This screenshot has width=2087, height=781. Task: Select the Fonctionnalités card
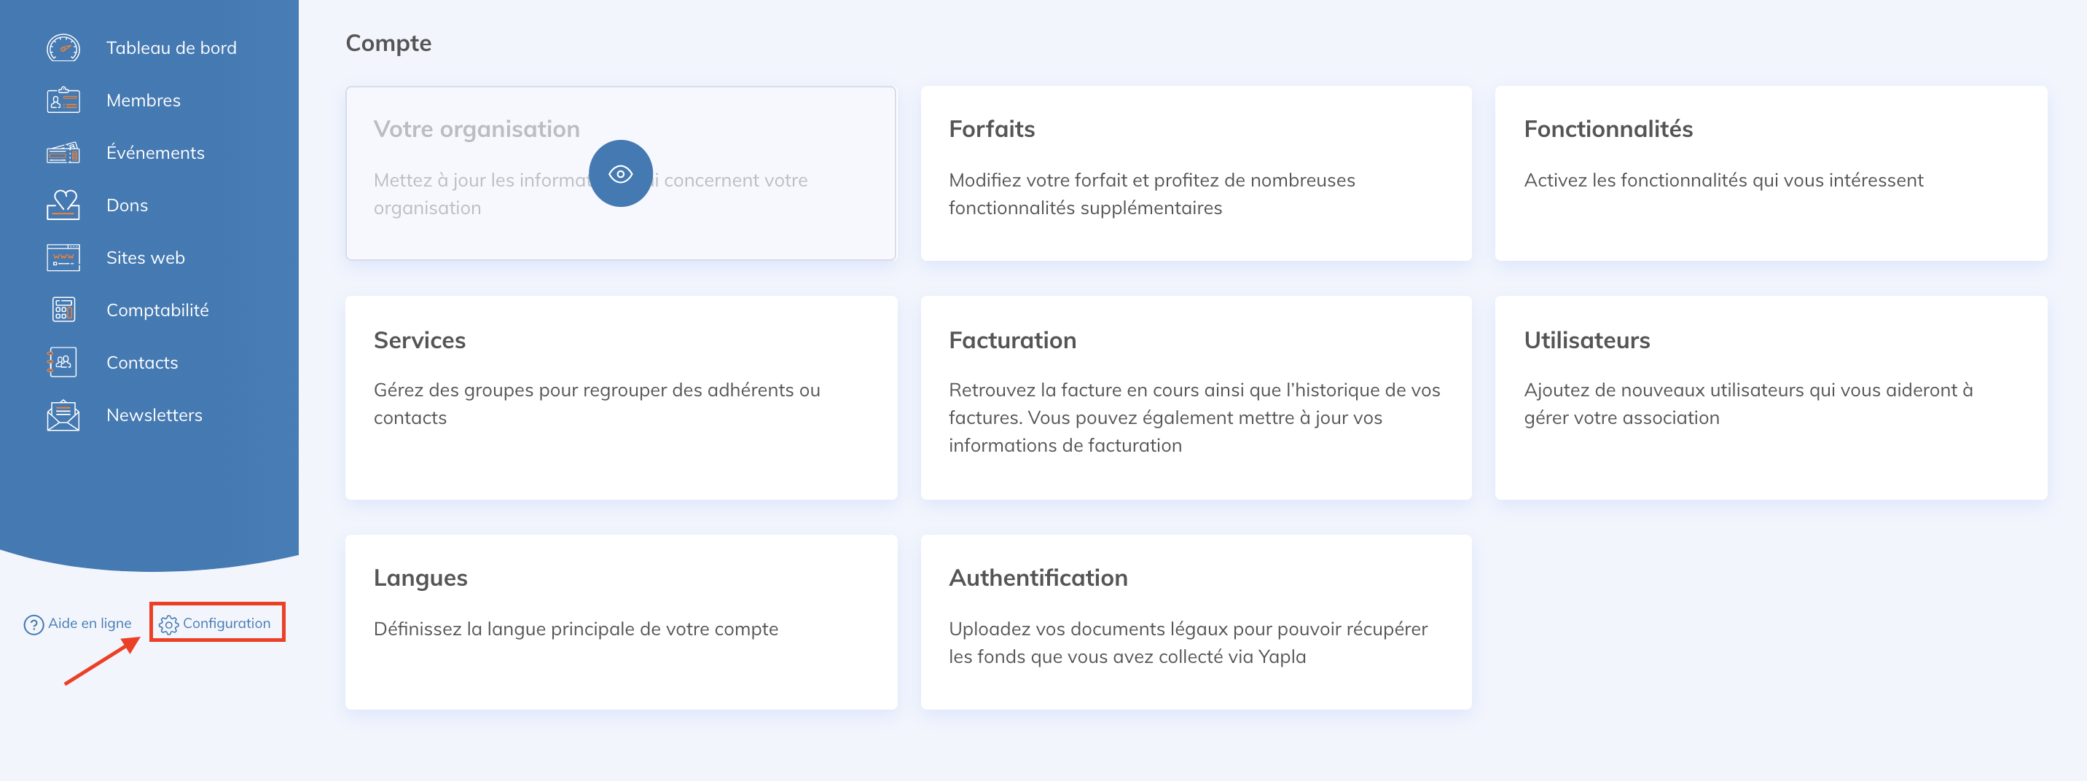pos(1770,173)
